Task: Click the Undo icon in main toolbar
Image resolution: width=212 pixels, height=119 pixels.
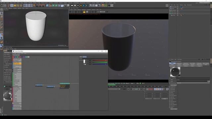Action: click(x=2, y=6)
